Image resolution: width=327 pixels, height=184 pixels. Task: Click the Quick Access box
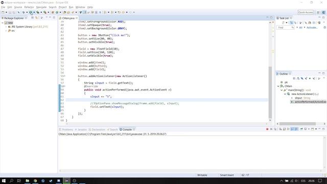(306, 12)
